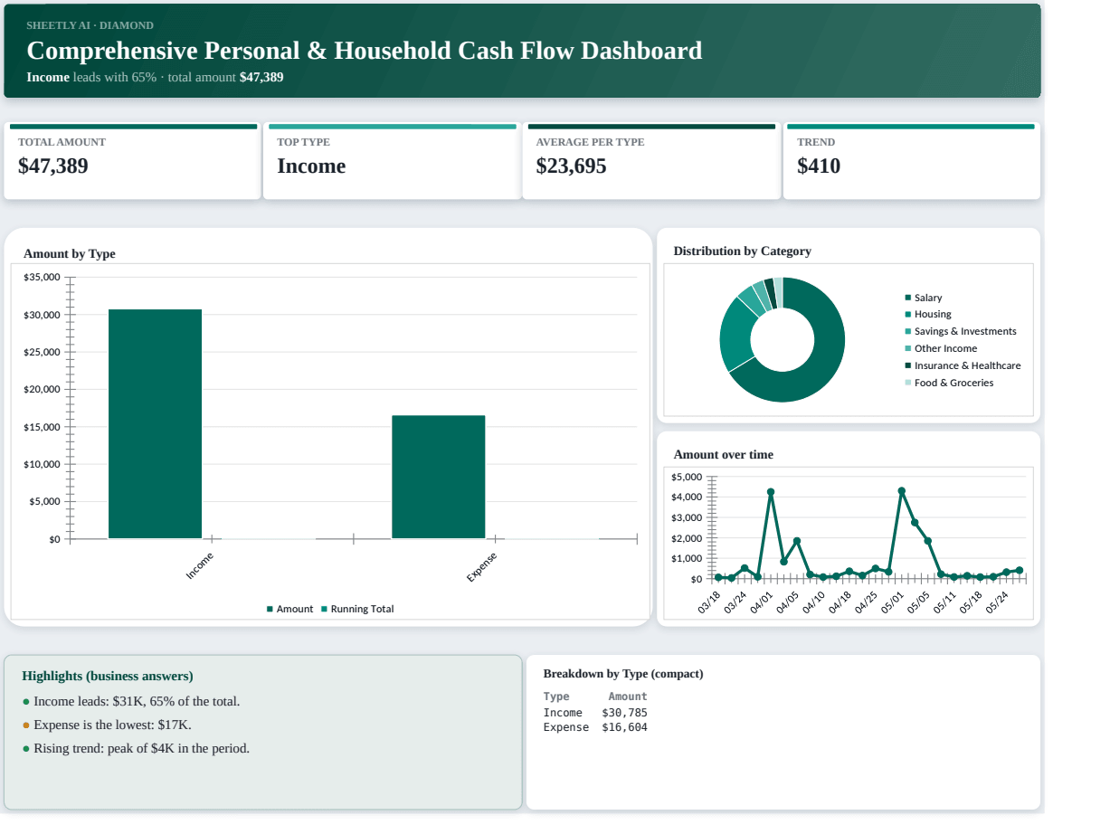Select the Savings & Investments legend entry
This screenshot has width=1110, height=834.
coord(961,331)
